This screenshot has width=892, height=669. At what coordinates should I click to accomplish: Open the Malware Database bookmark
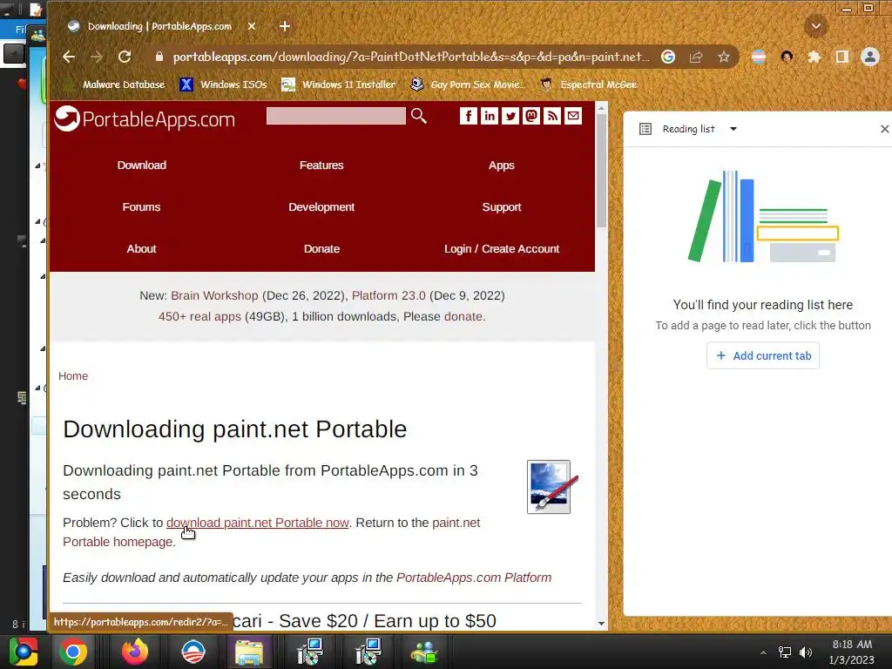116,84
